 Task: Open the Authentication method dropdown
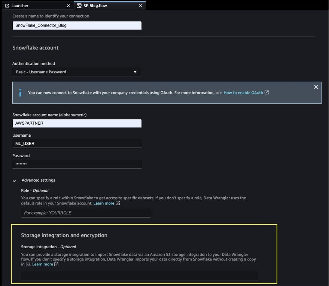pyautogui.click(x=77, y=72)
